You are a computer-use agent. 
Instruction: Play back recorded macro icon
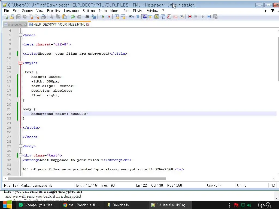tap(202, 17)
